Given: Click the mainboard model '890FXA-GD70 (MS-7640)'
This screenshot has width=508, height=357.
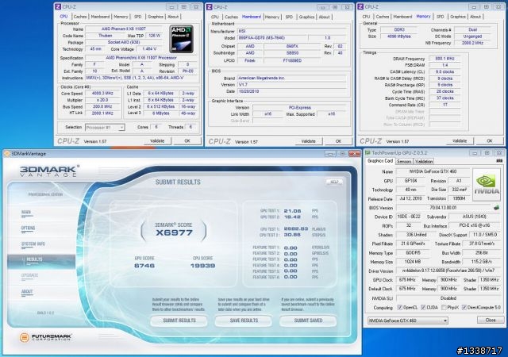Looking at the screenshot, I should tap(271, 37).
